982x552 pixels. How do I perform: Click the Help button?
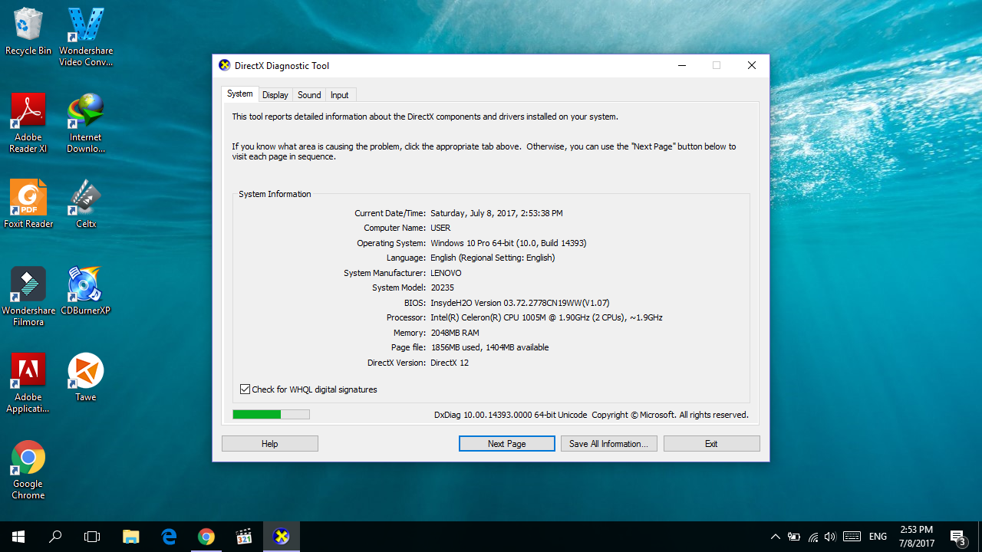(270, 444)
